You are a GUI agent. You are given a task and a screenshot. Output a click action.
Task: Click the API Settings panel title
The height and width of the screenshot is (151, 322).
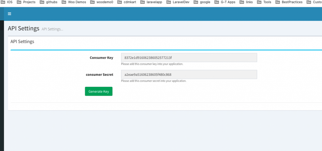point(22,41)
